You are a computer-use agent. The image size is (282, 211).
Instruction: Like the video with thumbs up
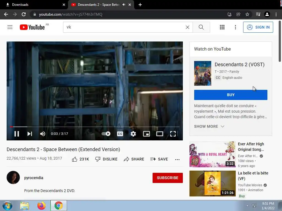(80, 159)
